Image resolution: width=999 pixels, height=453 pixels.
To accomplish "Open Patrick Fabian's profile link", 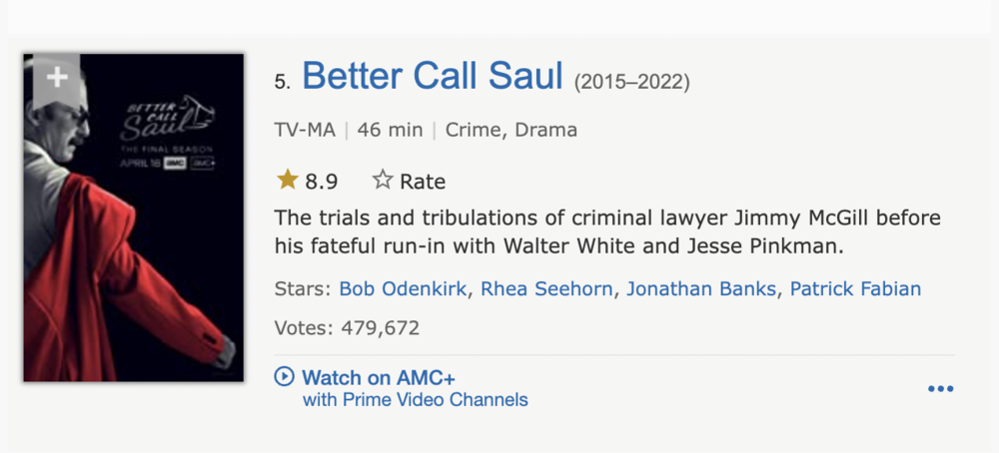I will coord(856,288).
